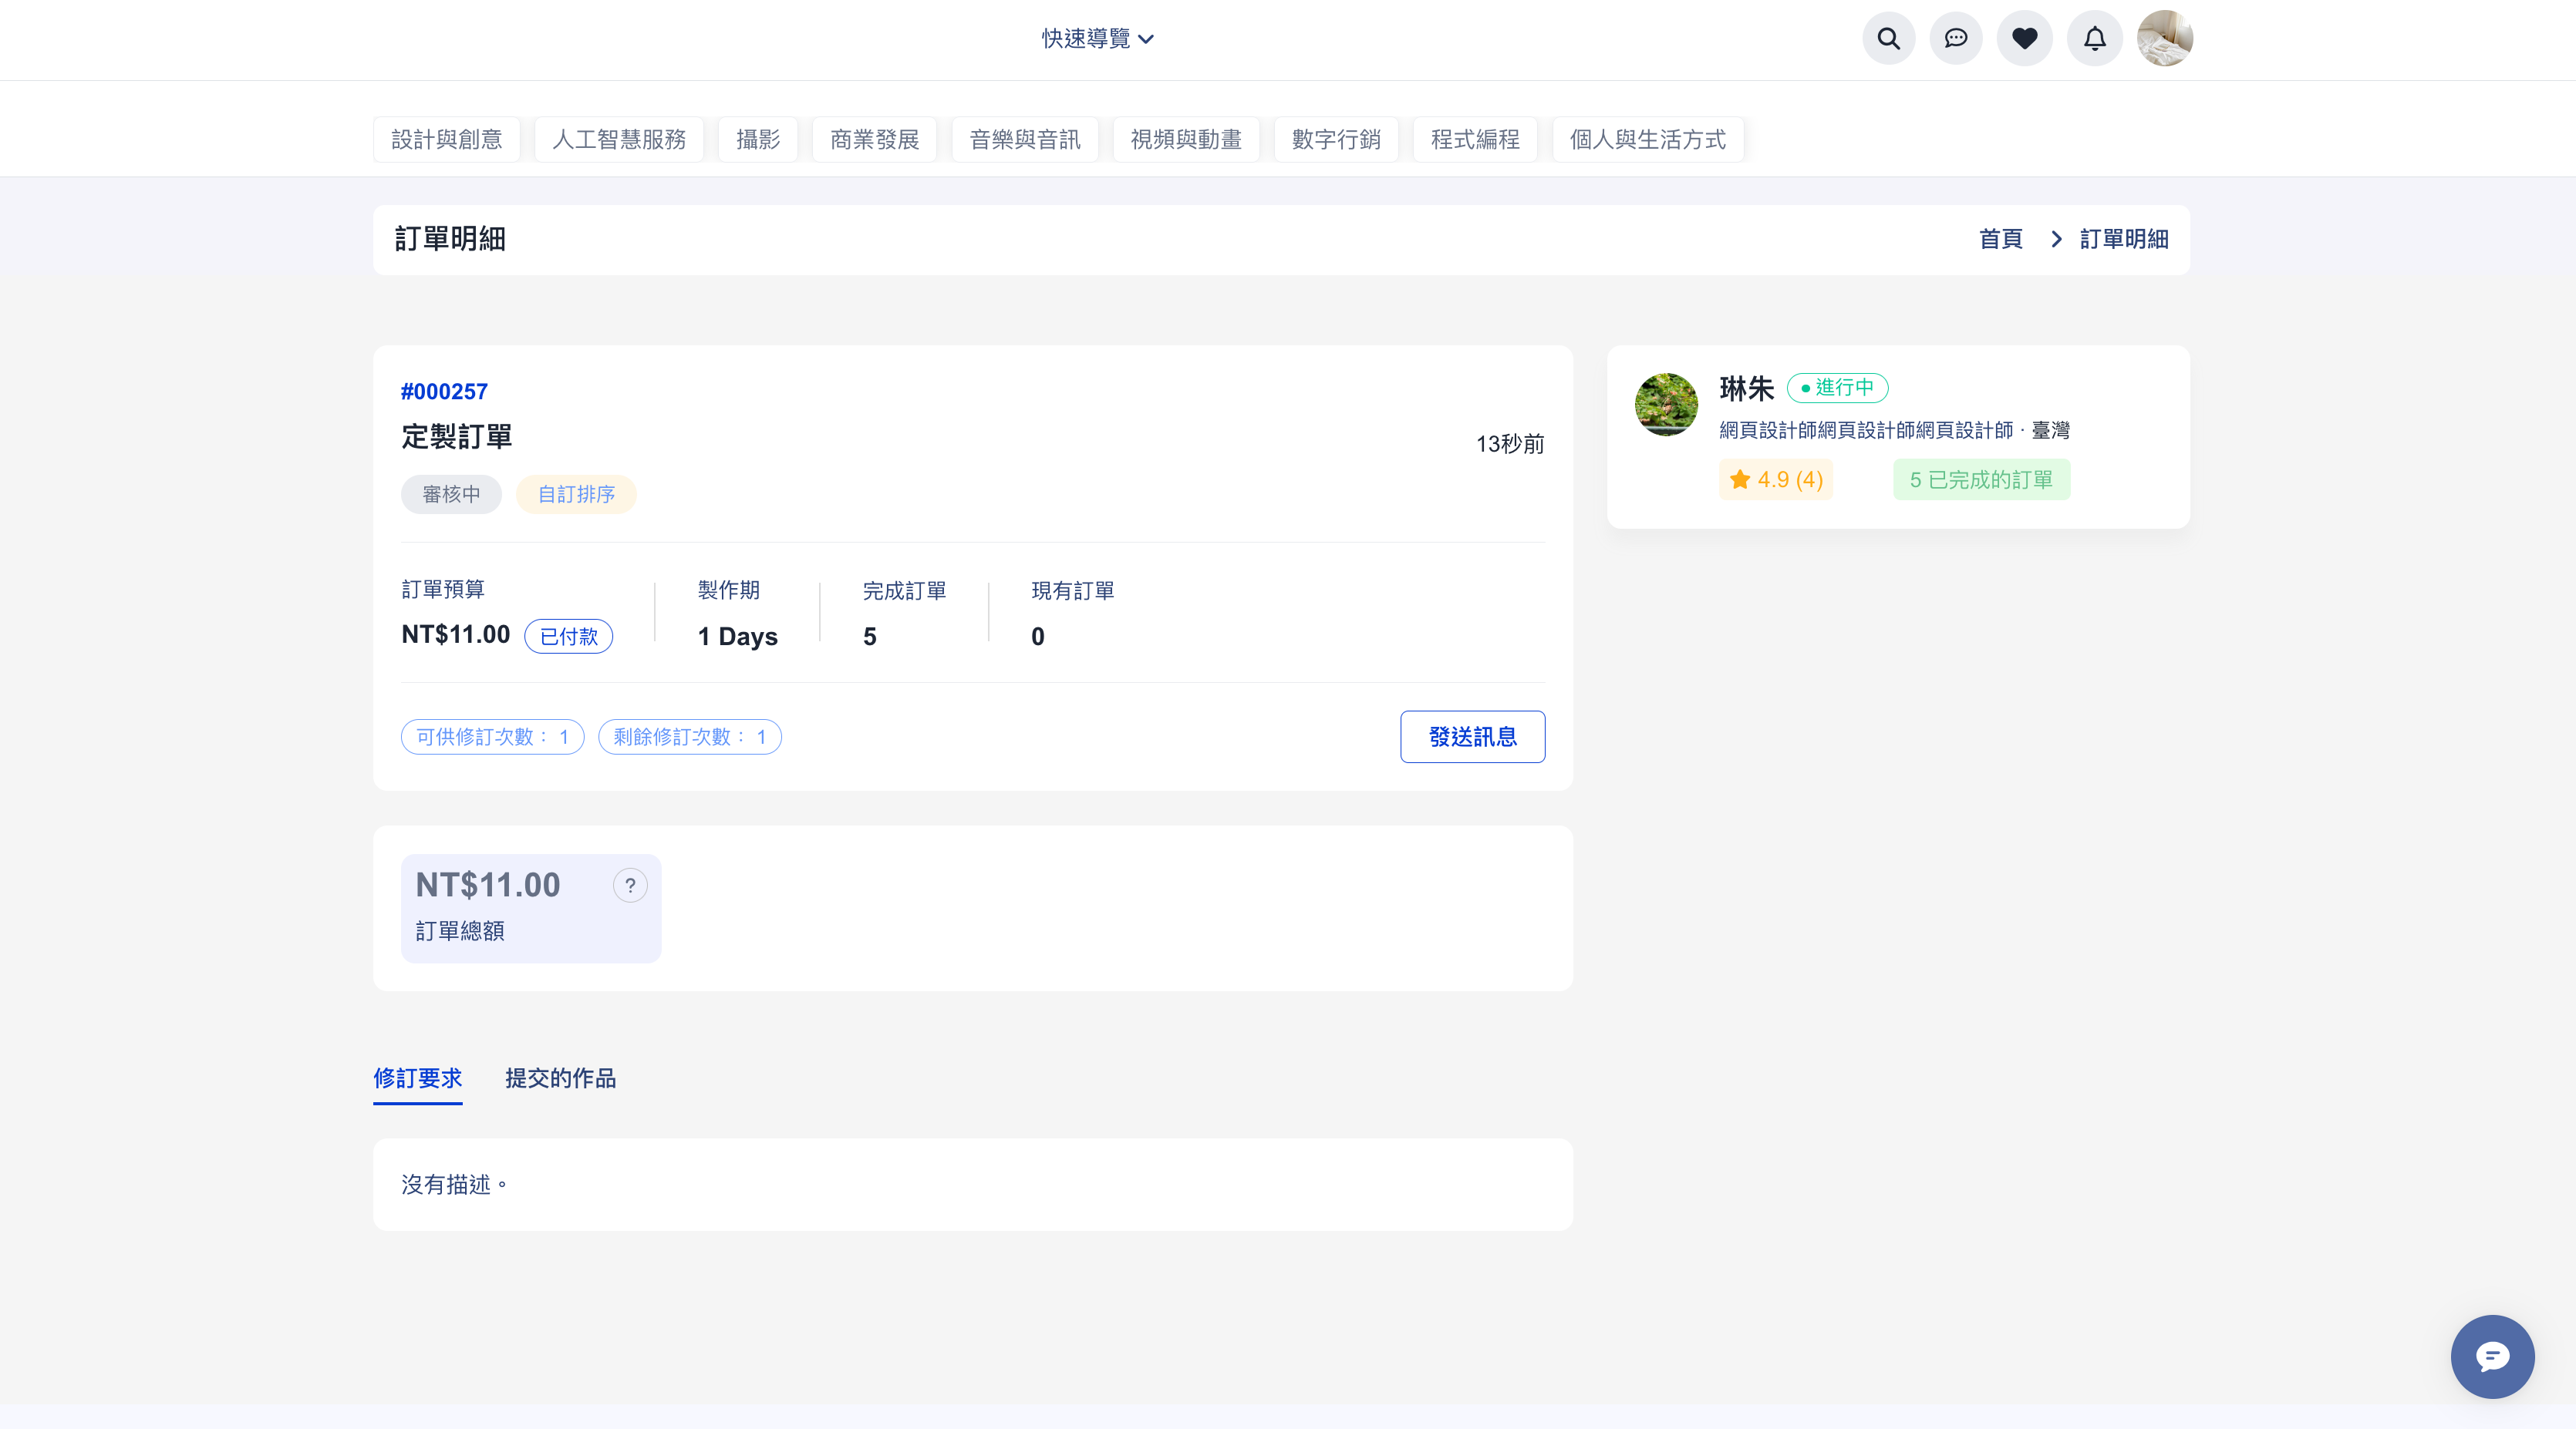Click the 發送訊息 button
The height and width of the screenshot is (1429, 2576).
pyautogui.click(x=1472, y=737)
